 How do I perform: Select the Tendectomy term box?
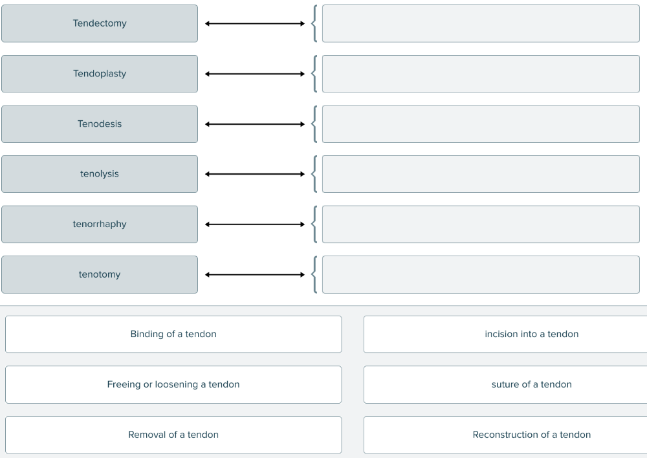click(x=100, y=24)
